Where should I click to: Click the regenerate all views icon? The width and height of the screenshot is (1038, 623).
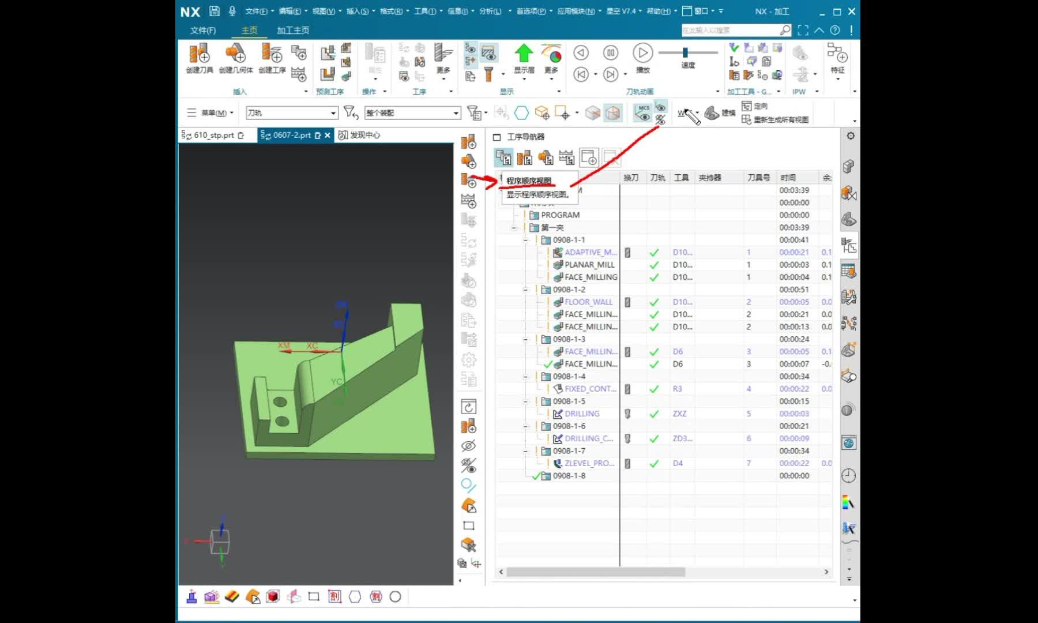coord(746,119)
